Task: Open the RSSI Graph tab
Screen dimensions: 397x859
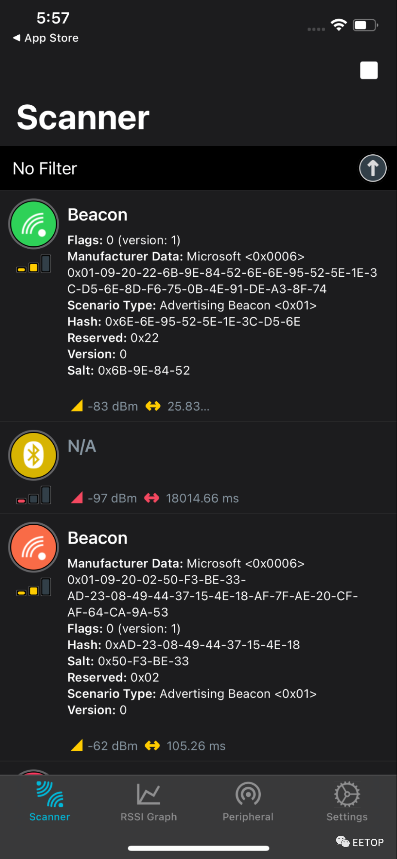Action: [149, 801]
